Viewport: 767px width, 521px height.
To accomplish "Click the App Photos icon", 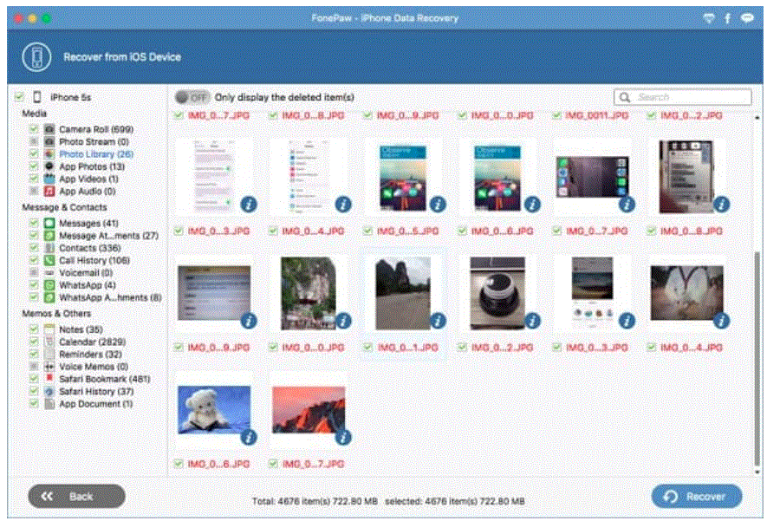I will [x=49, y=166].
